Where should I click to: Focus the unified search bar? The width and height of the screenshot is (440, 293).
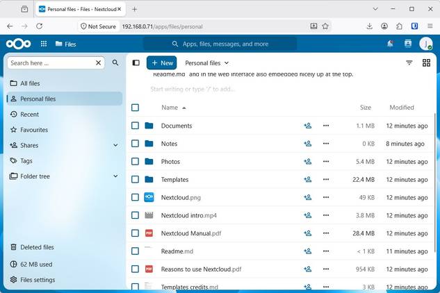(220, 44)
